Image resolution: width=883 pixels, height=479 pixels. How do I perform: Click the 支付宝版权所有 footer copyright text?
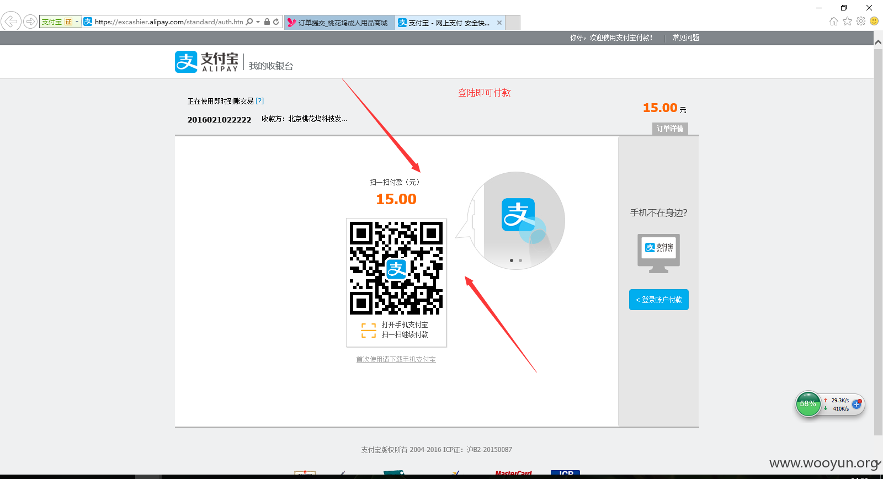pos(437,450)
